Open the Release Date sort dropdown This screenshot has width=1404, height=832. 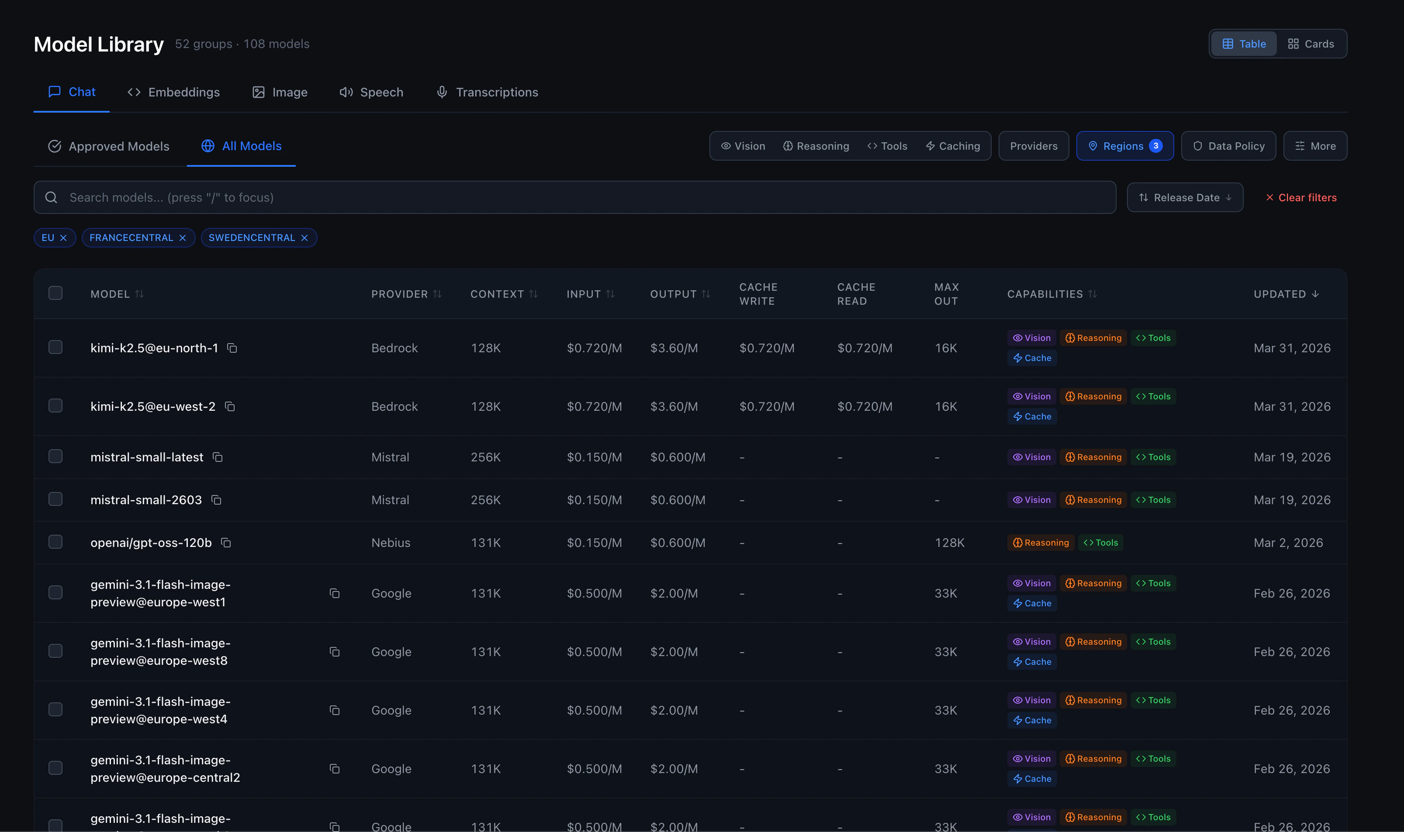click(1185, 197)
